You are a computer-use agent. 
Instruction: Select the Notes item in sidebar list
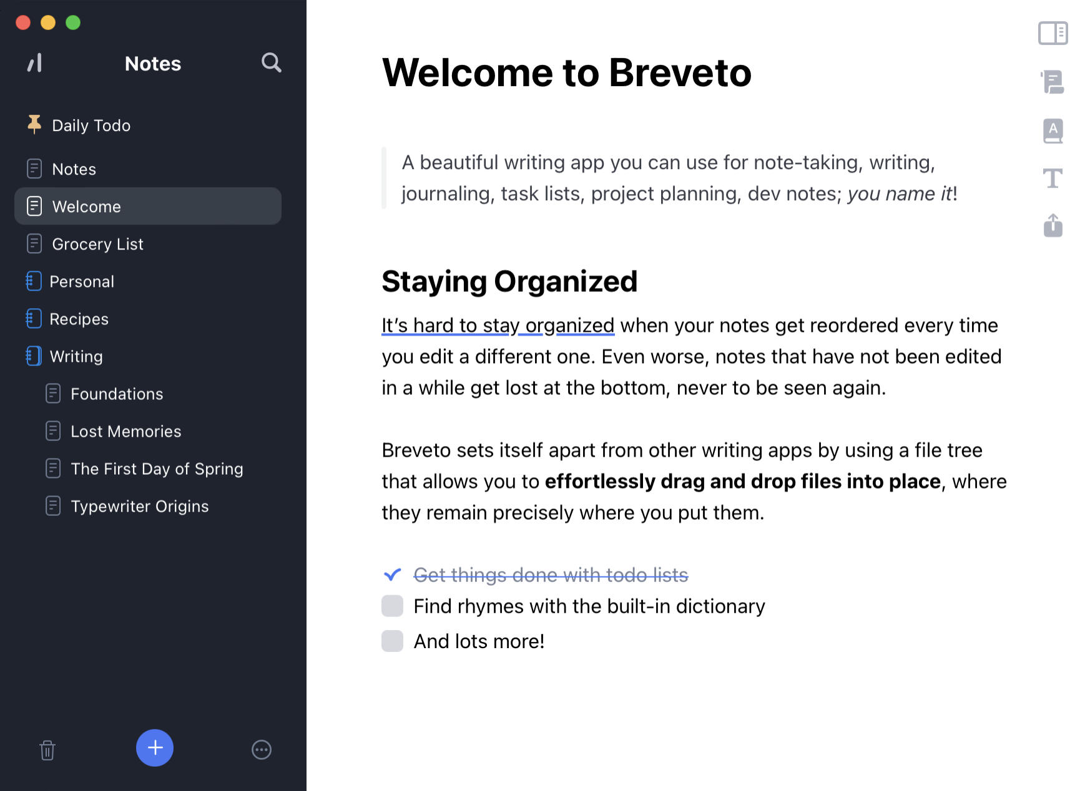point(148,168)
